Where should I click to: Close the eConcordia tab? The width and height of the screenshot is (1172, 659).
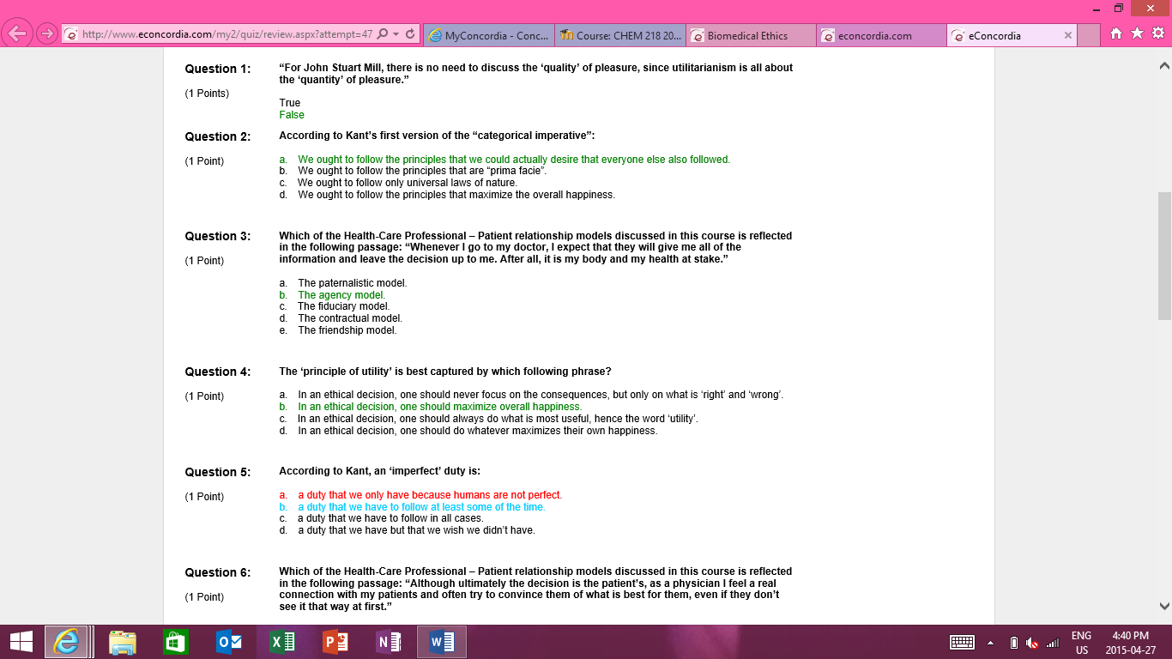(1067, 36)
